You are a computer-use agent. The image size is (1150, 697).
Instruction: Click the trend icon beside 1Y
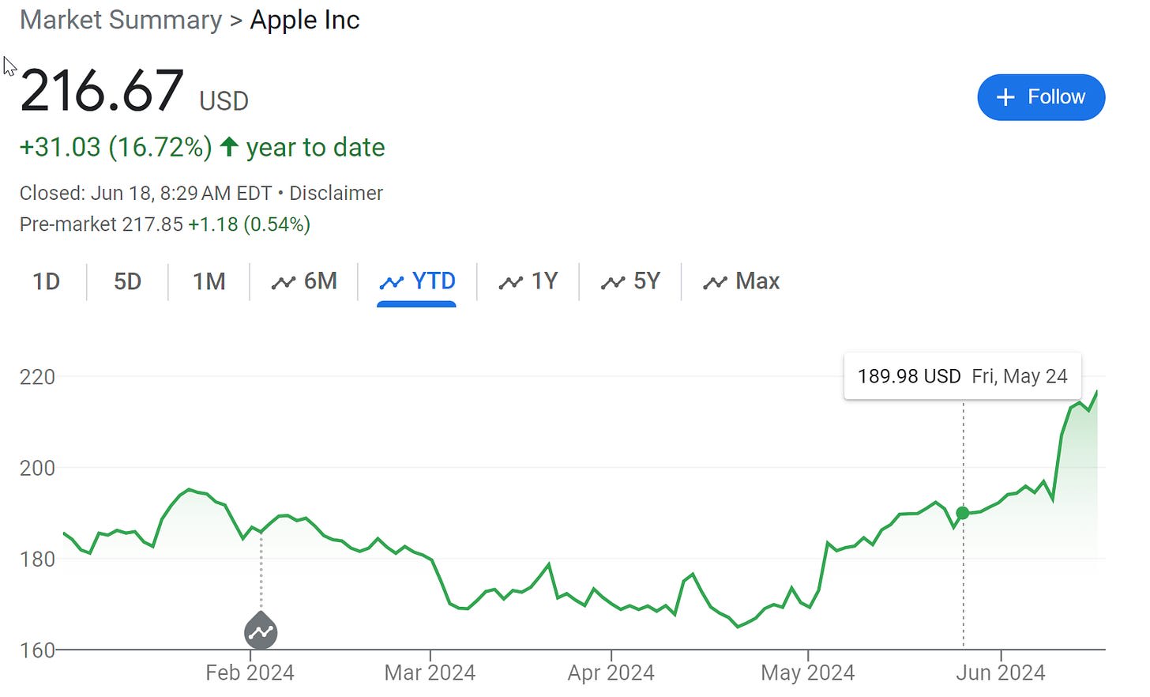tap(510, 282)
